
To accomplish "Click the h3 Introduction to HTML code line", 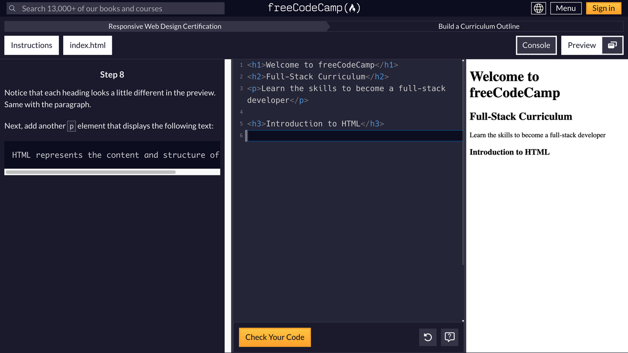I will (x=315, y=124).
